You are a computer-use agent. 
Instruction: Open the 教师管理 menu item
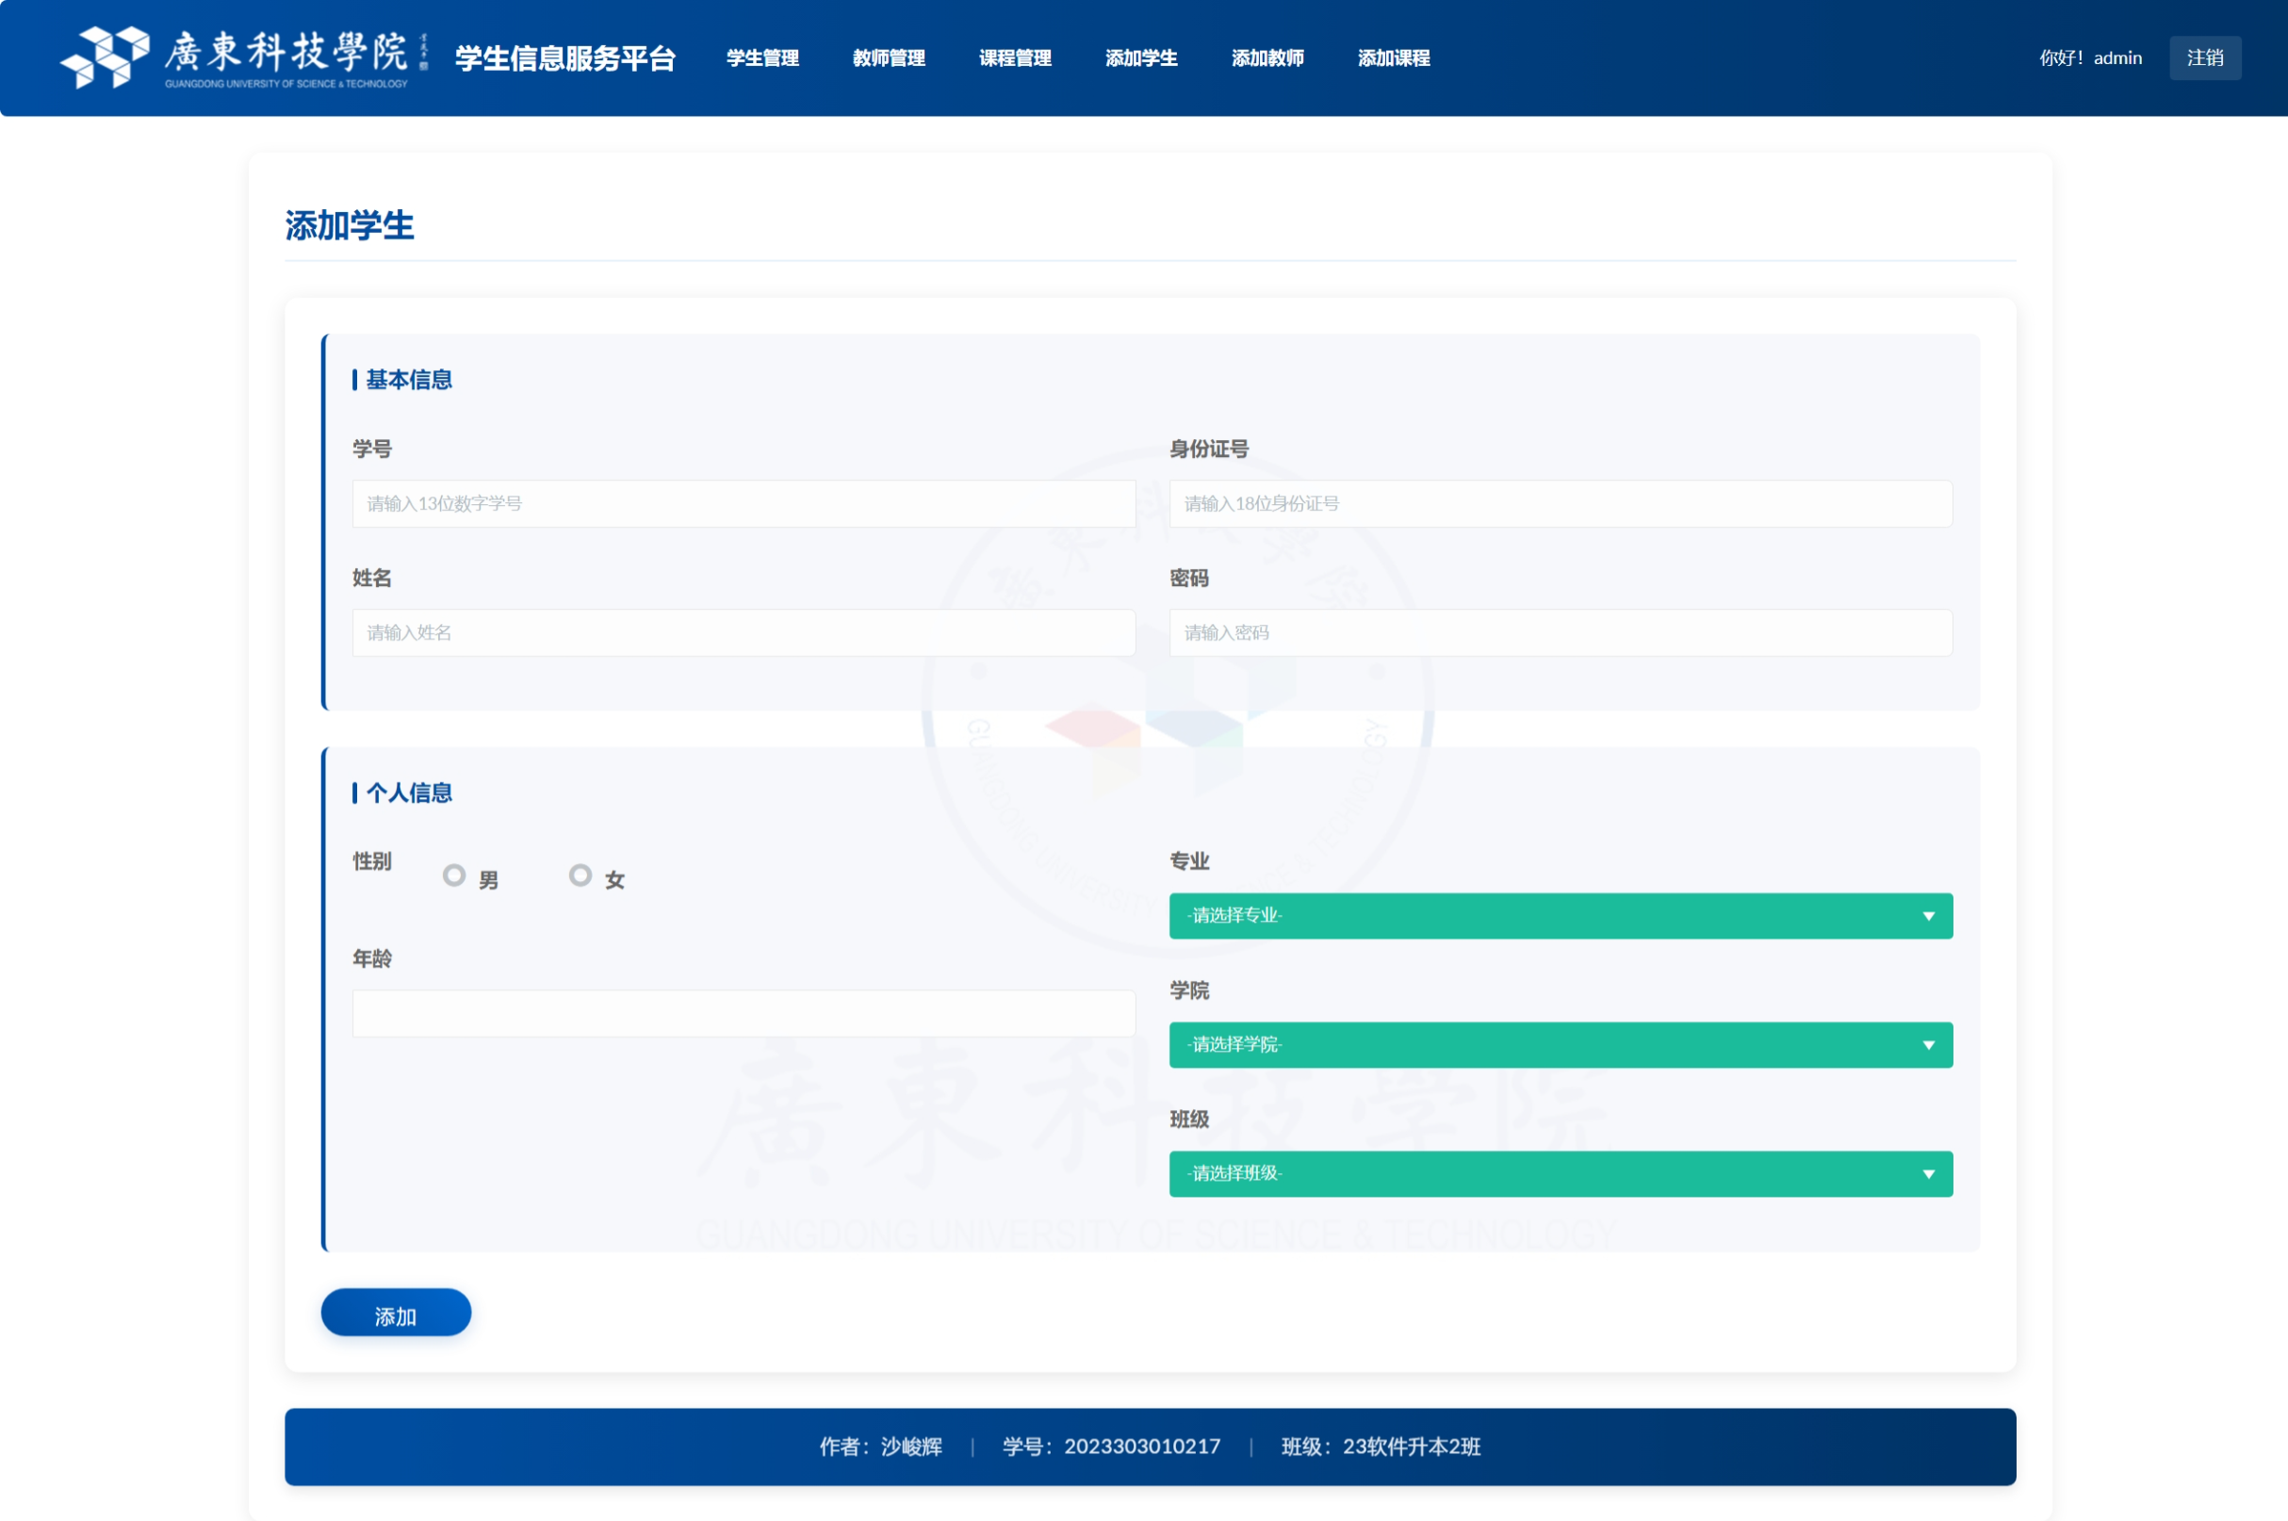pos(889,58)
